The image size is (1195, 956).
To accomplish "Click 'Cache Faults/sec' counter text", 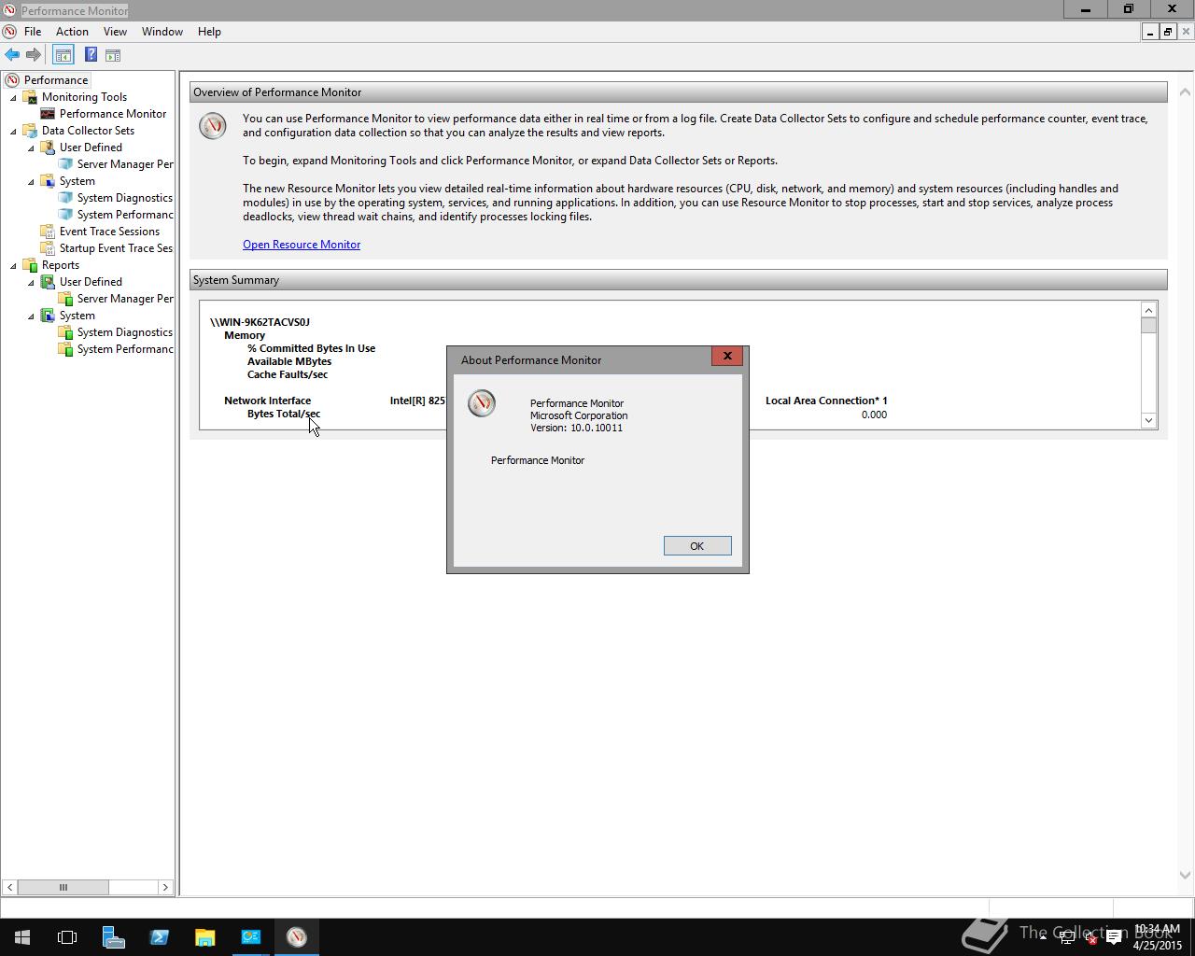I will point(288,374).
